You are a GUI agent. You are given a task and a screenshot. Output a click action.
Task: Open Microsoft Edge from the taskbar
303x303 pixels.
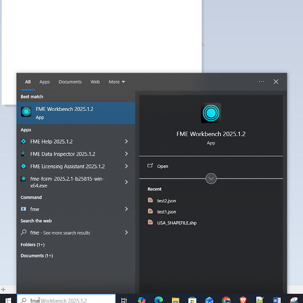click(159, 300)
